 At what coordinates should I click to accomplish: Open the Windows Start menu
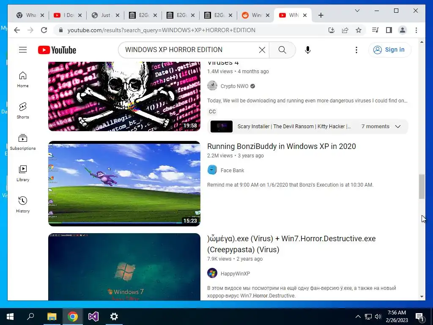[x=10, y=317]
